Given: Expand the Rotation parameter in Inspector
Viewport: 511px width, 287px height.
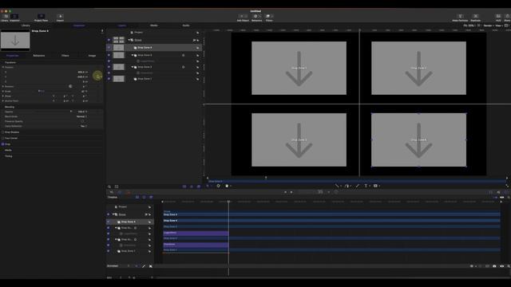Looking at the screenshot, I should (3, 87).
